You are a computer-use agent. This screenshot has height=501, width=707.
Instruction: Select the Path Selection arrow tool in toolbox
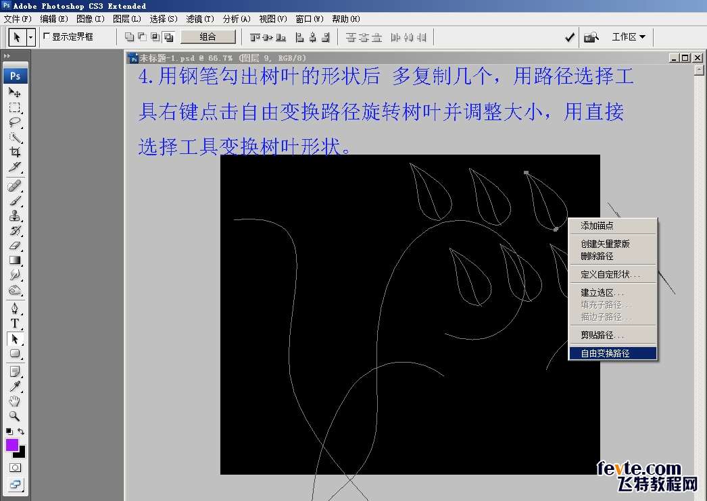tap(15, 338)
